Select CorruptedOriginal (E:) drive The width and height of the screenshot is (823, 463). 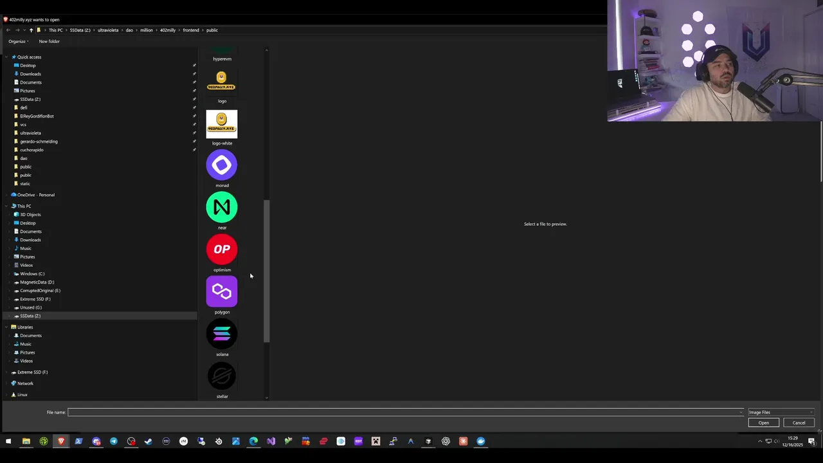pyautogui.click(x=40, y=291)
